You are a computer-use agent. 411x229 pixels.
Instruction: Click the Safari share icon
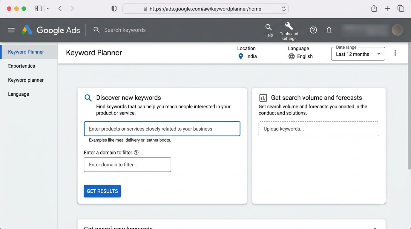click(x=374, y=8)
